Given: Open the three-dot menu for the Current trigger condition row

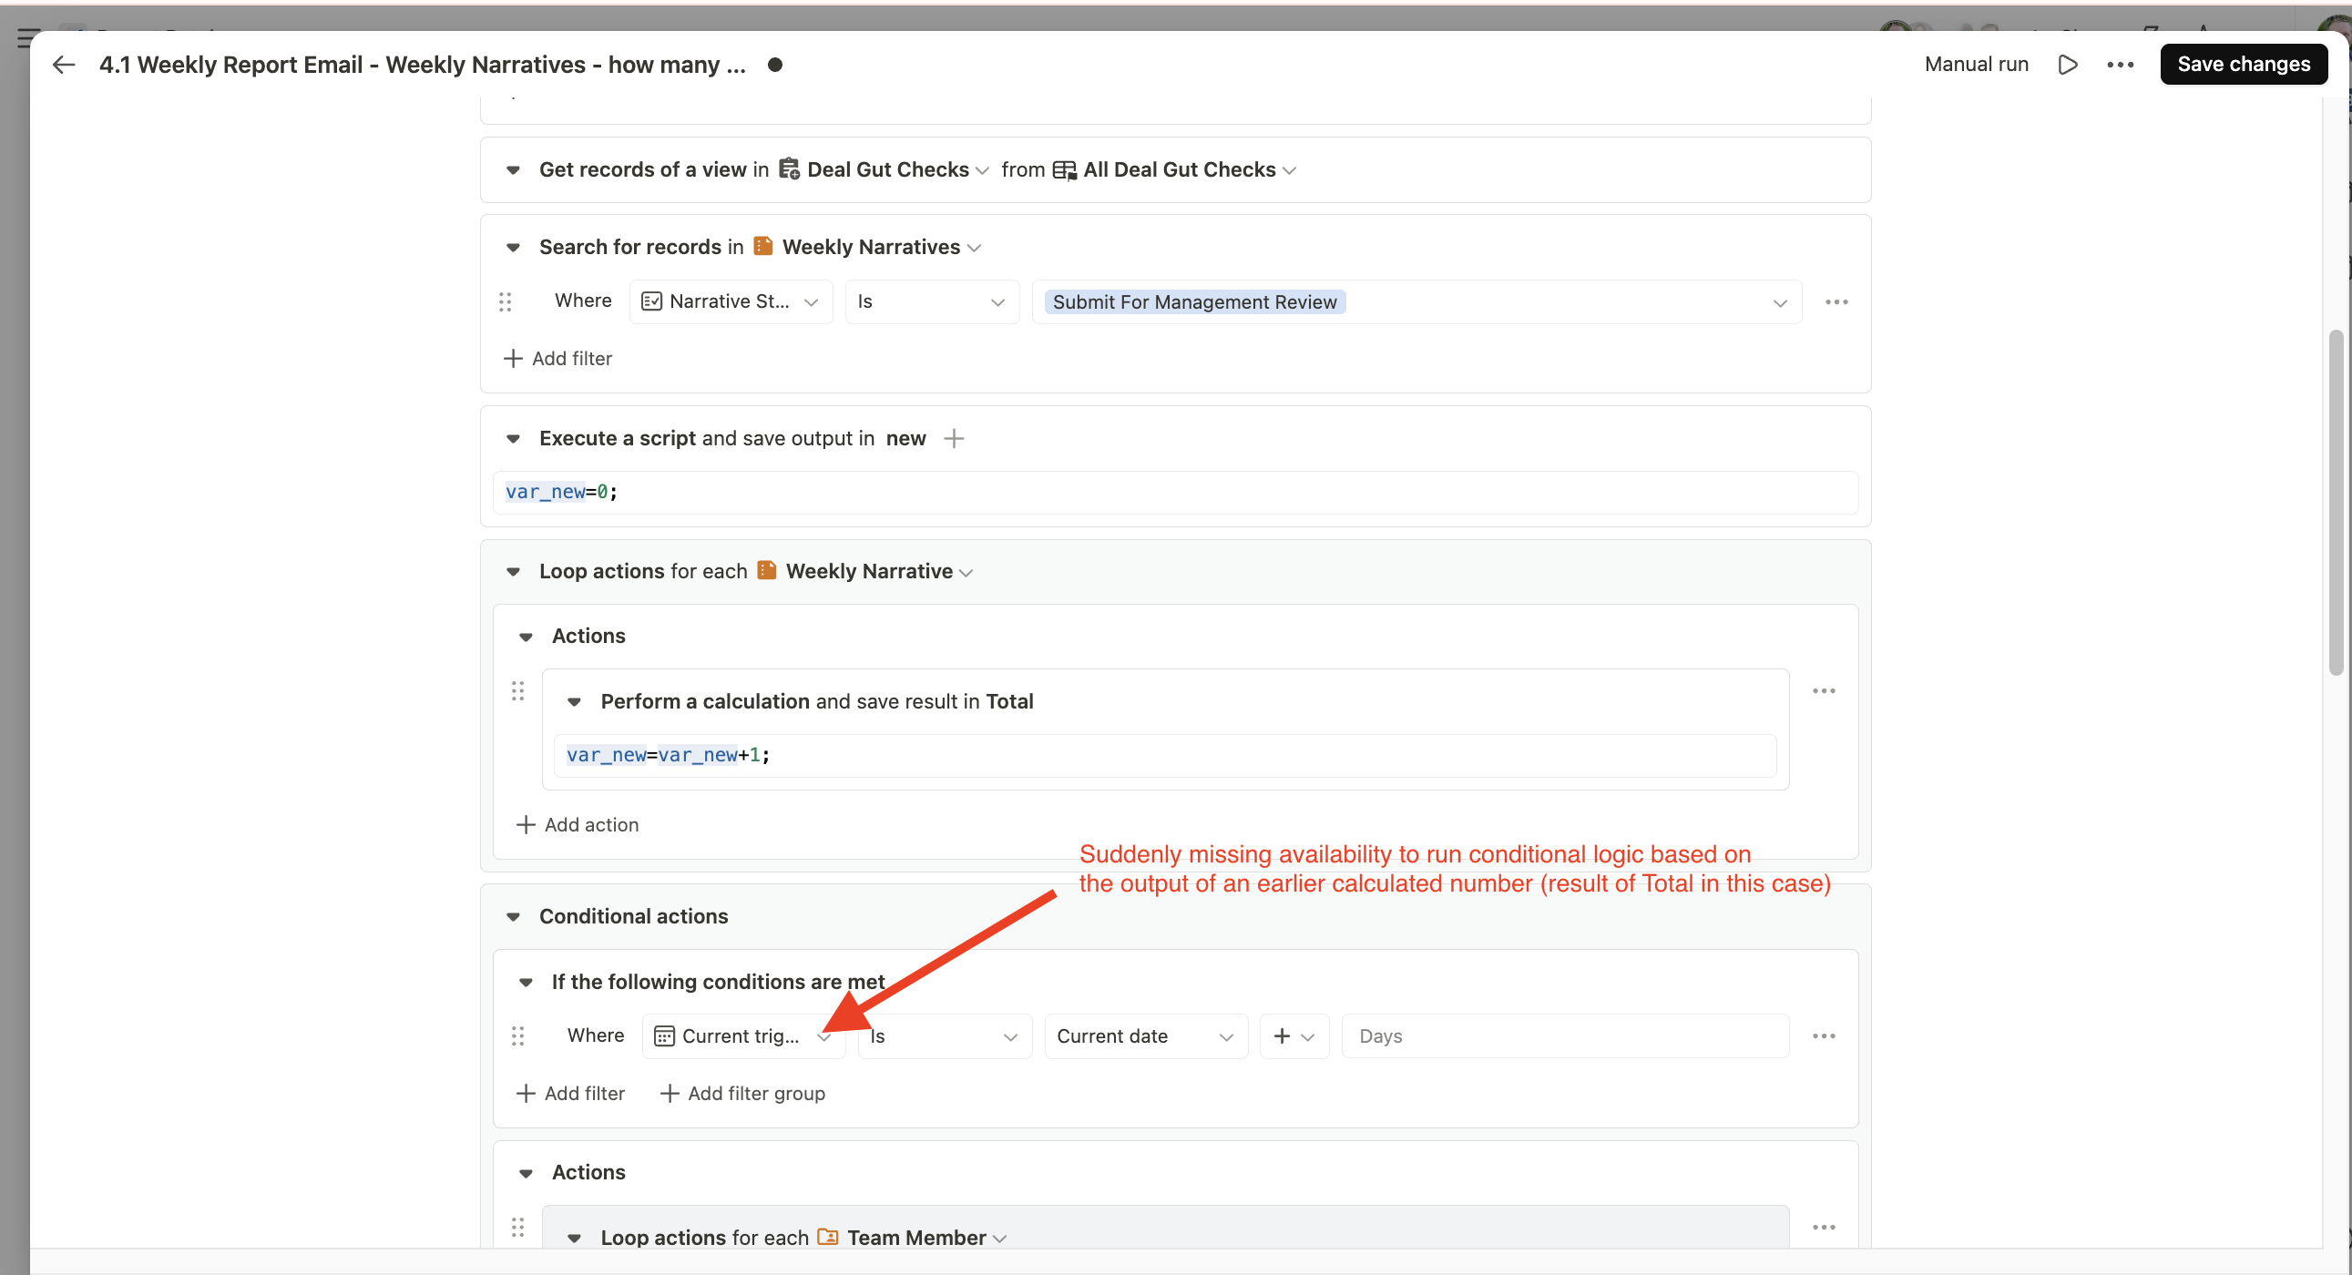Looking at the screenshot, I should [x=1824, y=1035].
